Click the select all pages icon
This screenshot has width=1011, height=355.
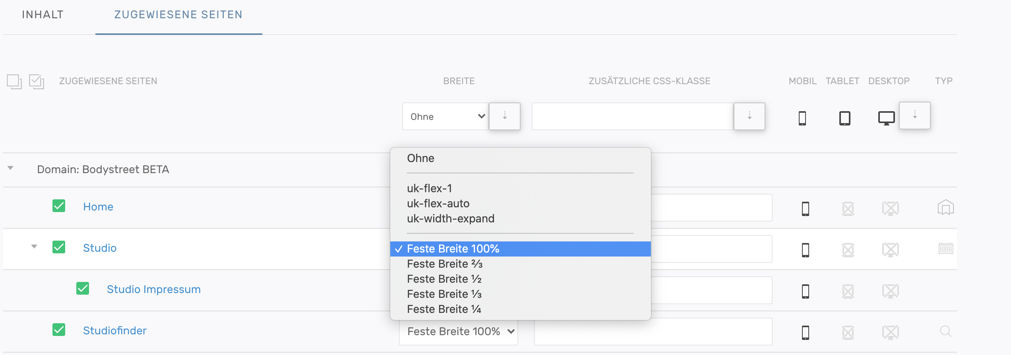pyautogui.click(x=37, y=81)
